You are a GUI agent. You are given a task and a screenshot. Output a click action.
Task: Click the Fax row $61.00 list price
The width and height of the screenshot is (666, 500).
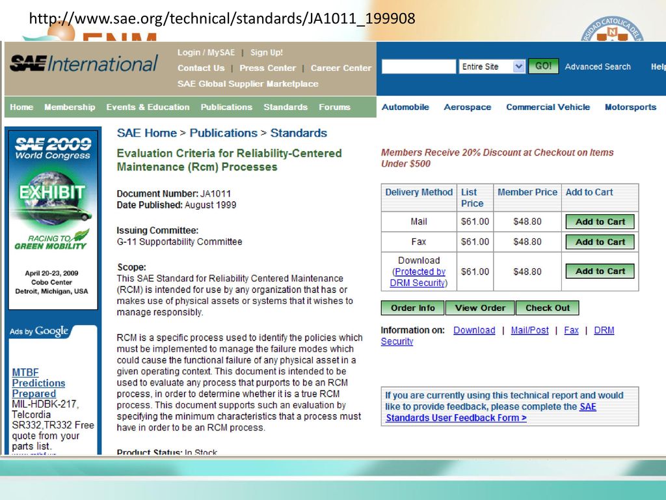(x=475, y=242)
